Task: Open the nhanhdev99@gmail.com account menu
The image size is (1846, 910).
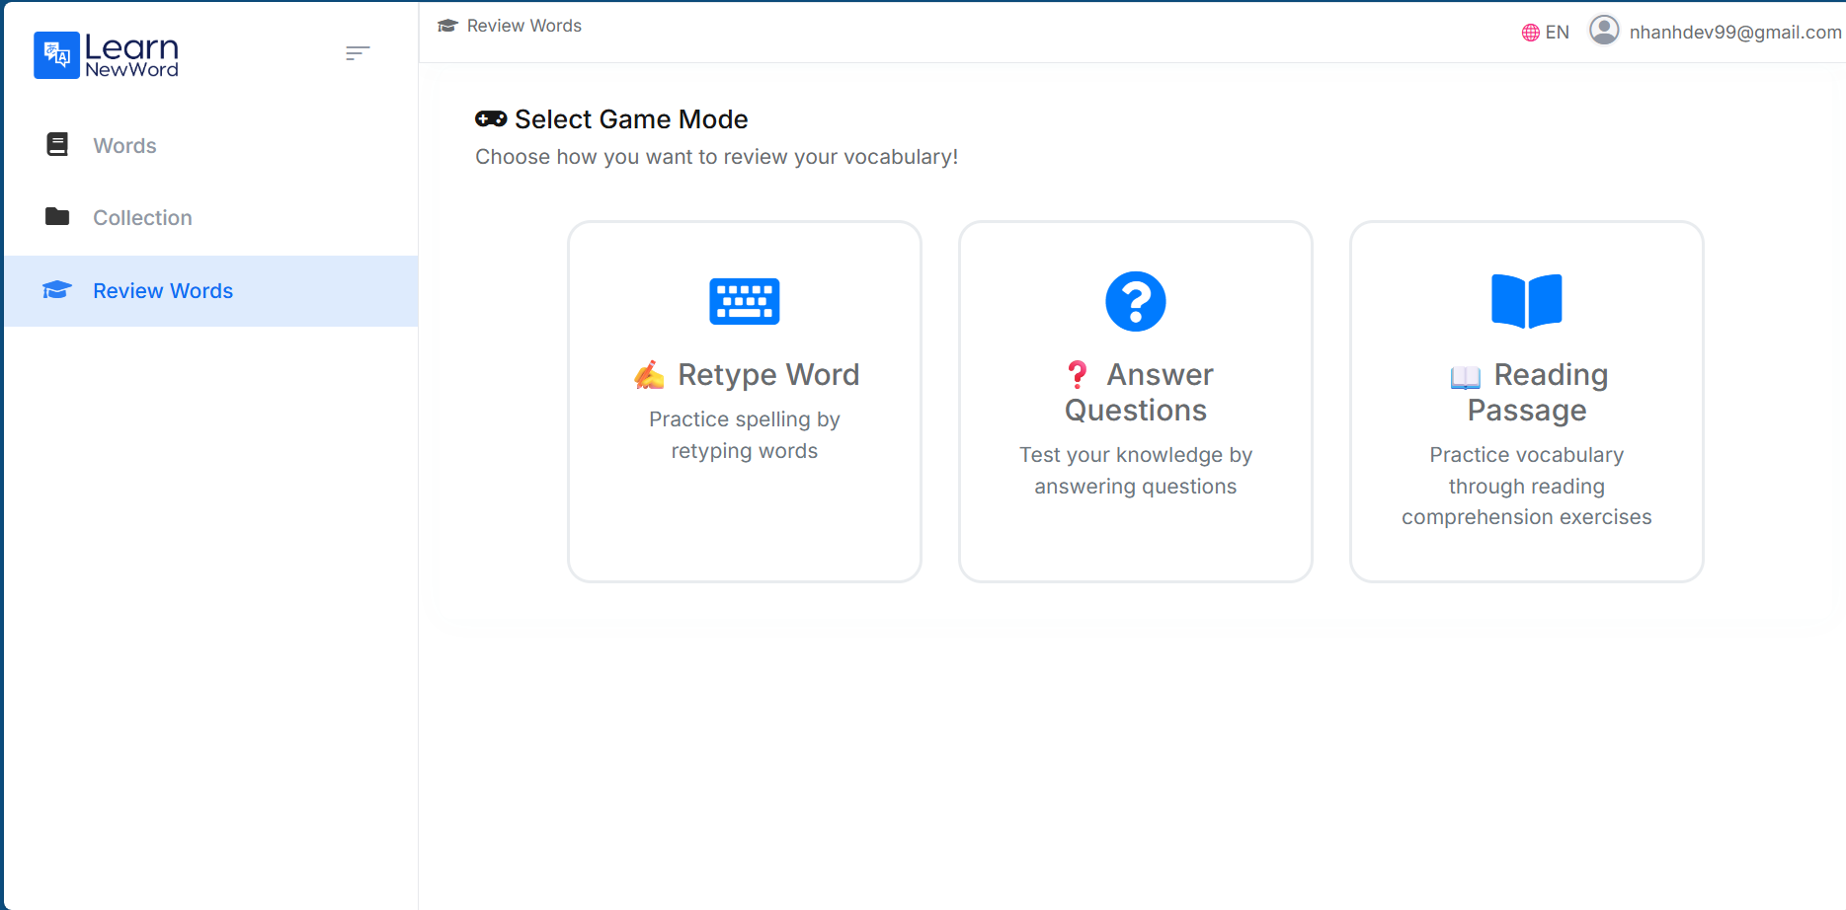Action: click(x=1734, y=33)
